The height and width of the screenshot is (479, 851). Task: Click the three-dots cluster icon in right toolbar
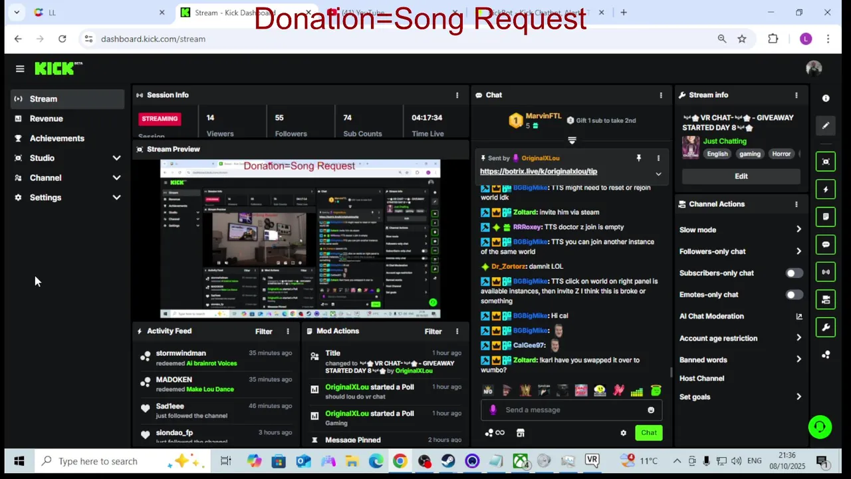(826, 355)
